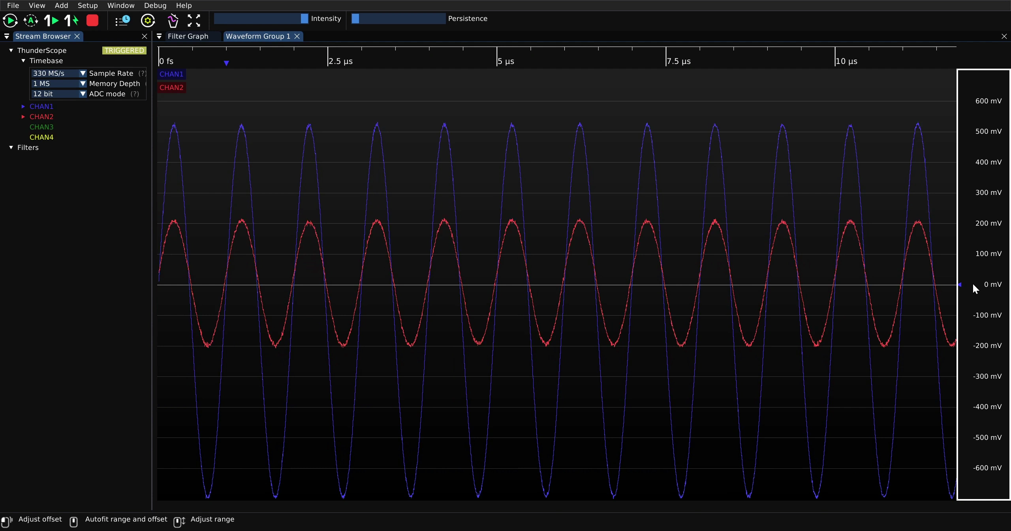Arm the auto trigger icon
1011x531 pixels.
tap(31, 21)
